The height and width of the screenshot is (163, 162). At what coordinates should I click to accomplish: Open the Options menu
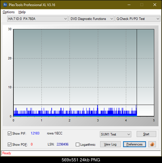tap(8, 12)
